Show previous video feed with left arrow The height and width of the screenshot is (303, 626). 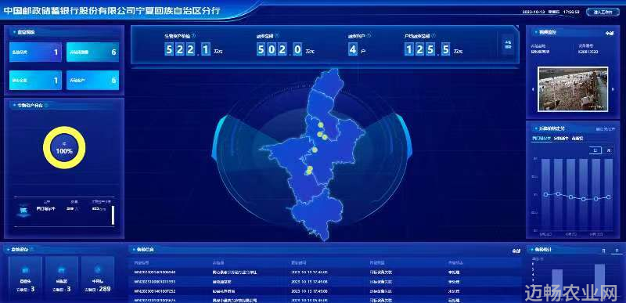pos(534,89)
